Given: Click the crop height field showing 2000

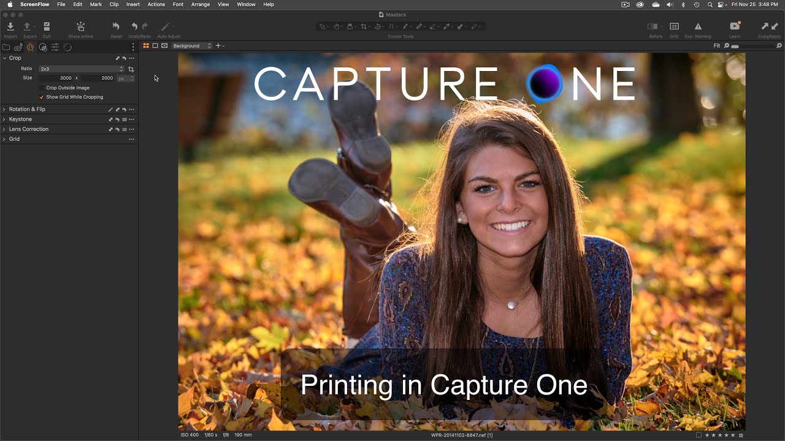Looking at the screenshot, I should [98, 78].
